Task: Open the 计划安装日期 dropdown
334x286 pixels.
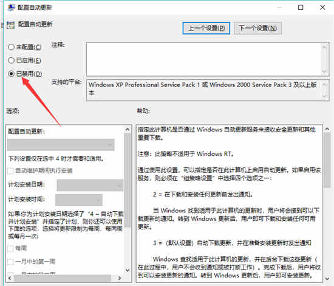Action: (90, 185)
